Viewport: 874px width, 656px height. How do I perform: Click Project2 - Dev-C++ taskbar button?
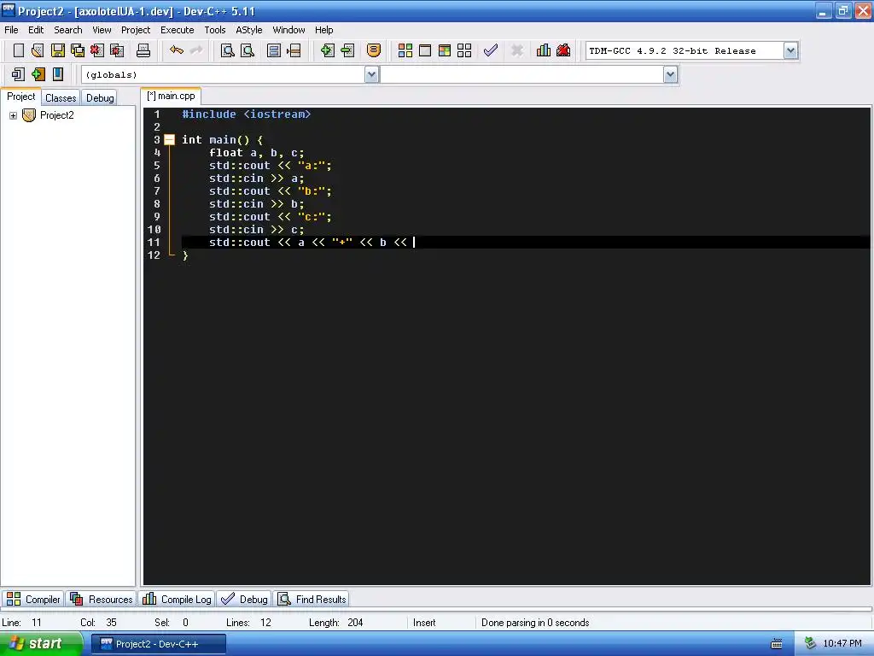(159, 644)
